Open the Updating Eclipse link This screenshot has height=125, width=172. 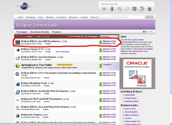132,101
